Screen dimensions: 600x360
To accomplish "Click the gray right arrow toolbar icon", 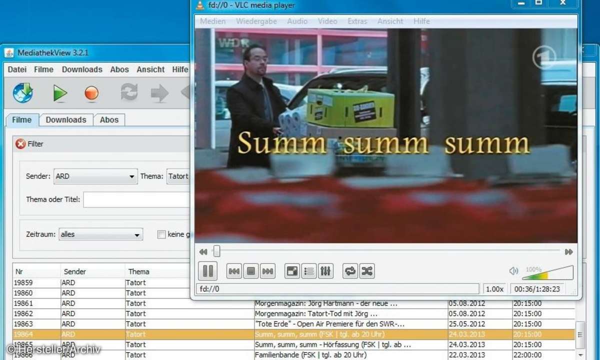I will pos(159,93).
